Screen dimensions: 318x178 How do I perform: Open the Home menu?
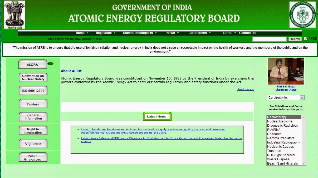[x=80, y=33]
